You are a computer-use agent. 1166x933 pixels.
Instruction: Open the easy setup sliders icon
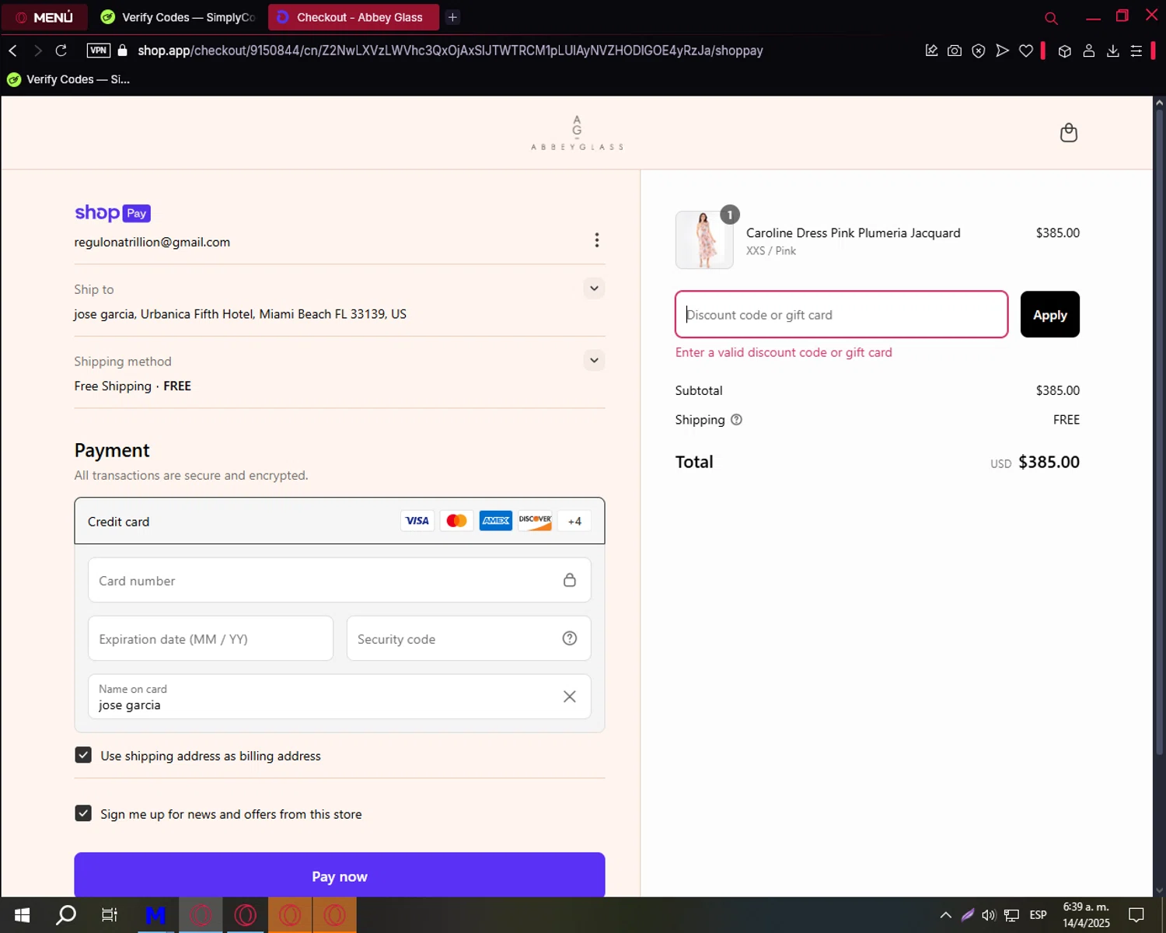click(x=1136, y=51)
